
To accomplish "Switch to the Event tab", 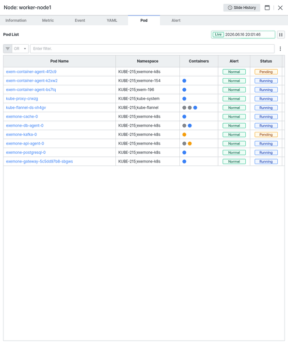I will [80, 20].
